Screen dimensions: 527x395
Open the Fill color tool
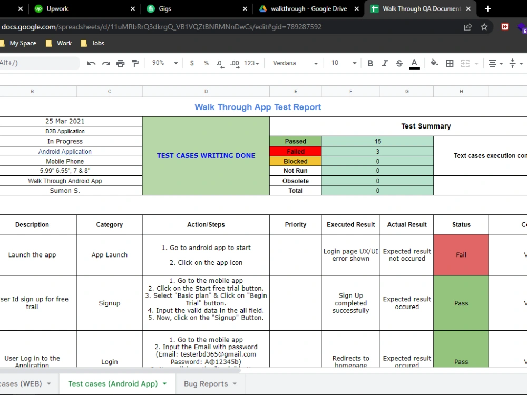pos(434,63)
